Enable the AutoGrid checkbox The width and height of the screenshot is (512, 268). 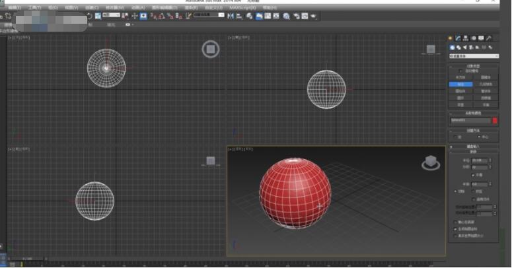[460, 71]
